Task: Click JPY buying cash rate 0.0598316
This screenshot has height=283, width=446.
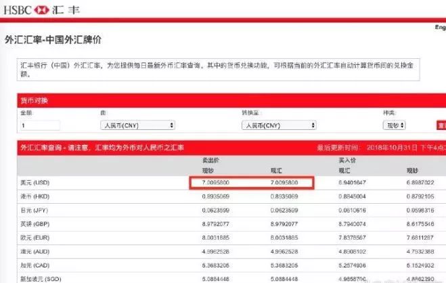Action: (x=420, y=211)
